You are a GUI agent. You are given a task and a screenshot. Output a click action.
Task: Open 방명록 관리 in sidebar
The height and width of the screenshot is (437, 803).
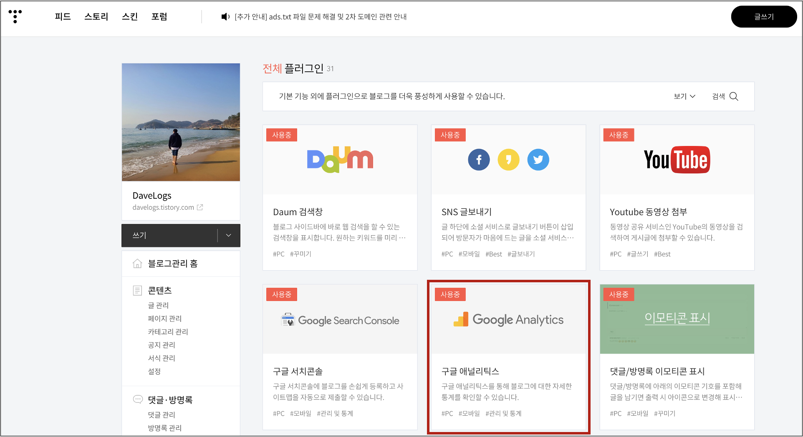point(165,428)
